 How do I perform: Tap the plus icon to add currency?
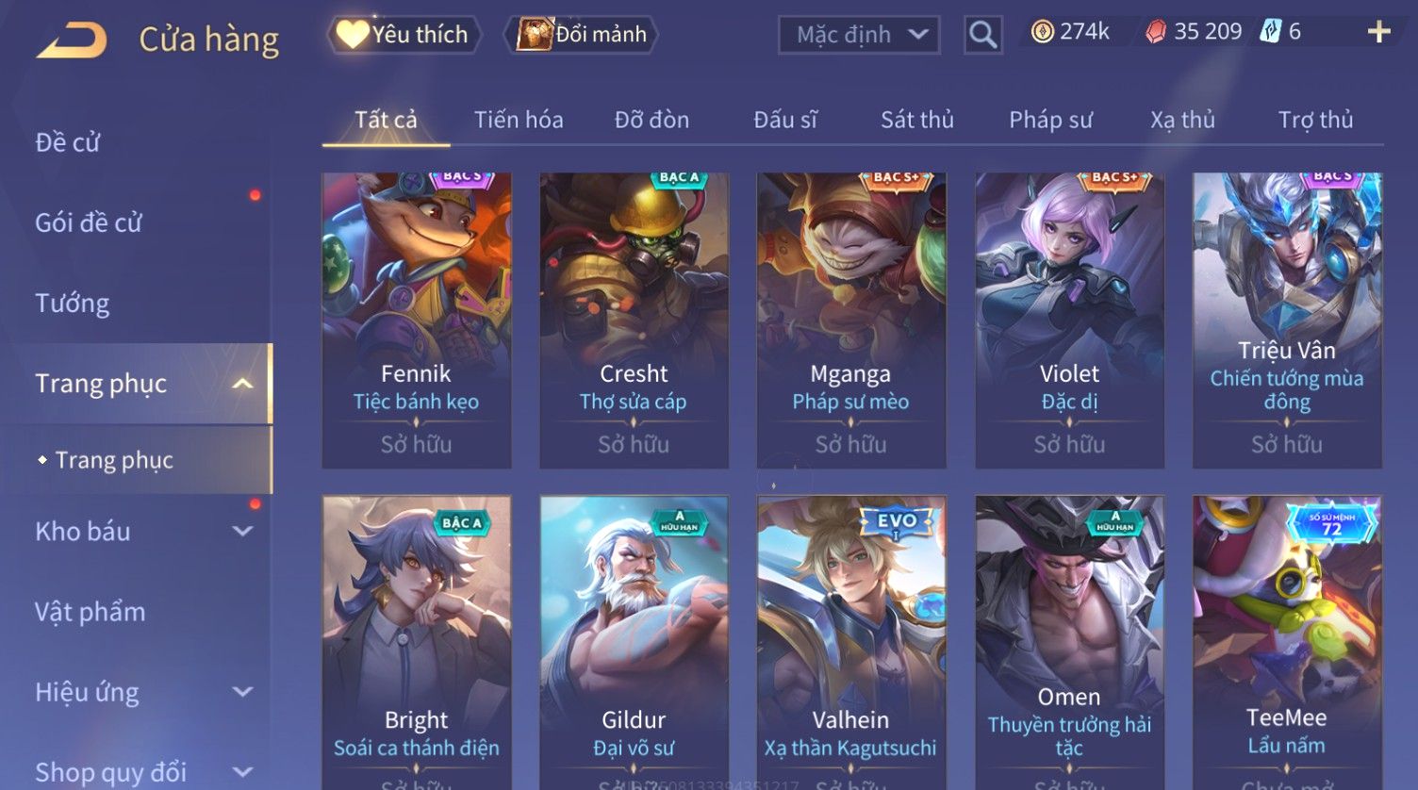tap(1378, 32)
